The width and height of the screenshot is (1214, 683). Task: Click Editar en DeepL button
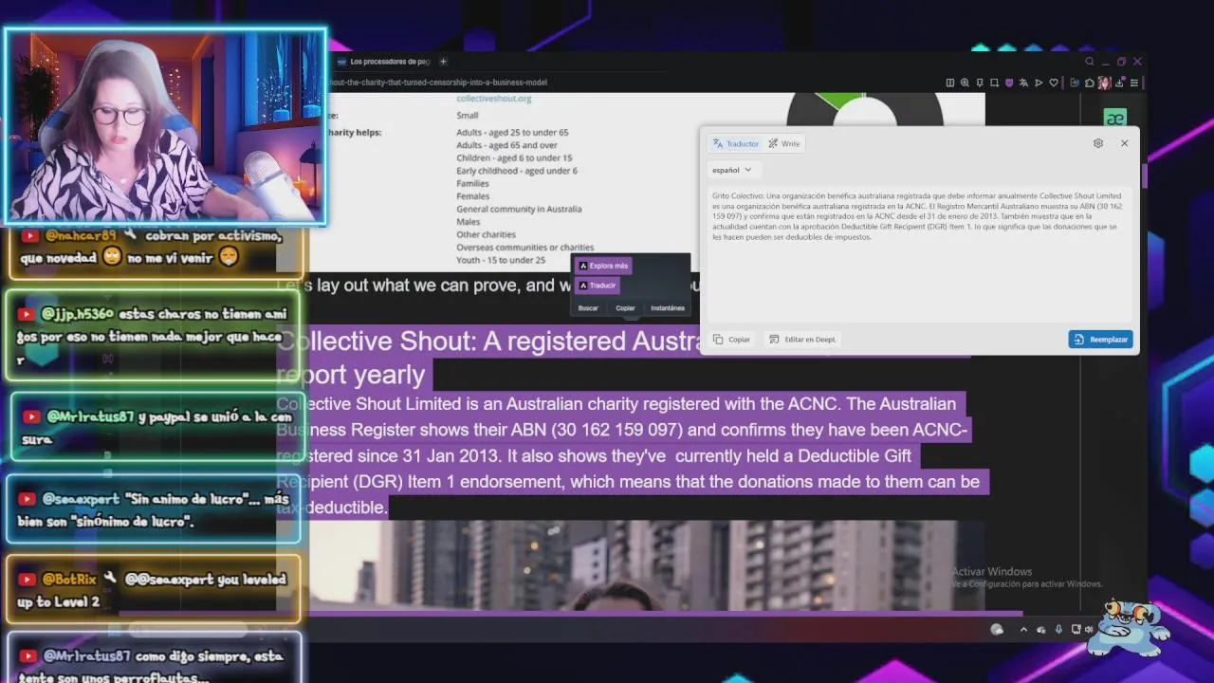click(802, 339)
